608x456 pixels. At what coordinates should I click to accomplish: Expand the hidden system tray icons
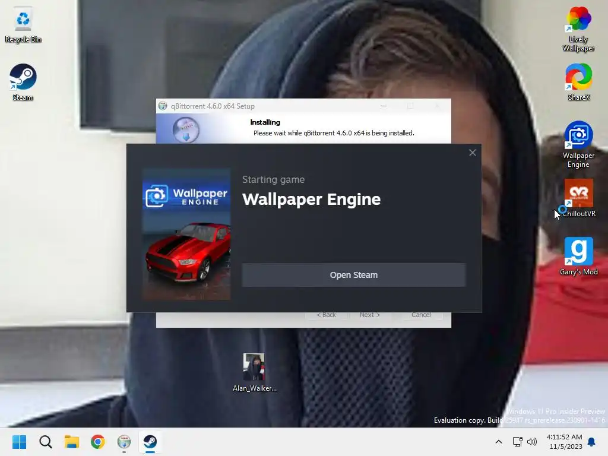tap(499, 442)
